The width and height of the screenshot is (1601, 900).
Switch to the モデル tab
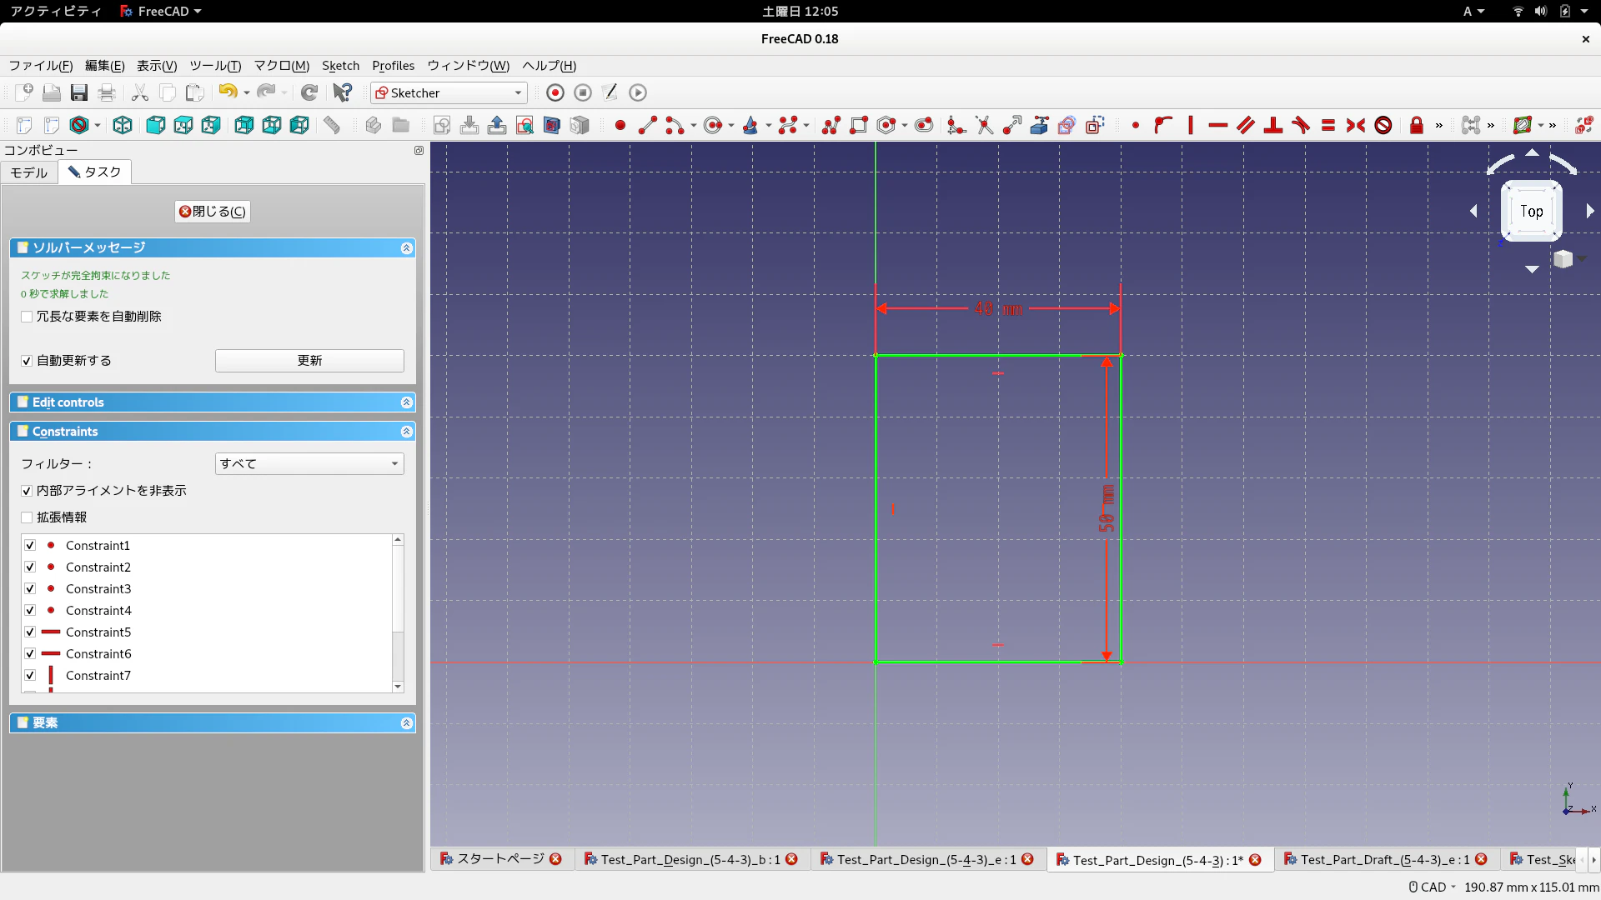pos(29,172)
